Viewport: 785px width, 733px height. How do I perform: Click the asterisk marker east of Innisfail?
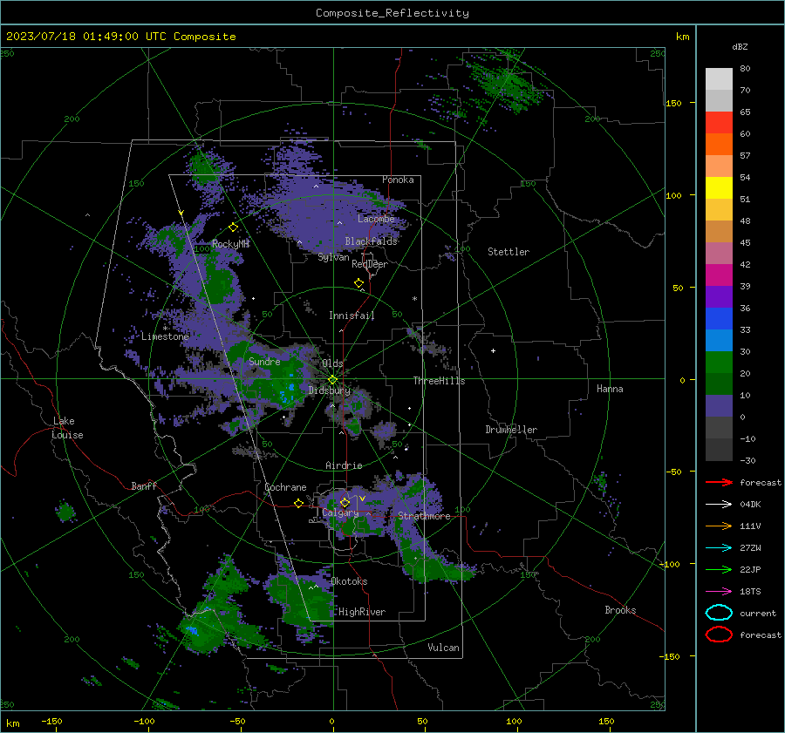(414, 299)
